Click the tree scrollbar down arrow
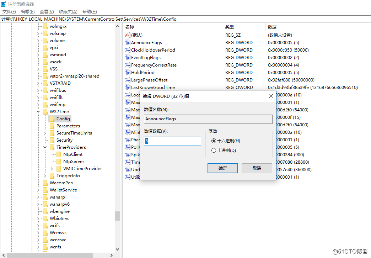The width and height of the screenshot is (371, 258). (x=117, y=249)
